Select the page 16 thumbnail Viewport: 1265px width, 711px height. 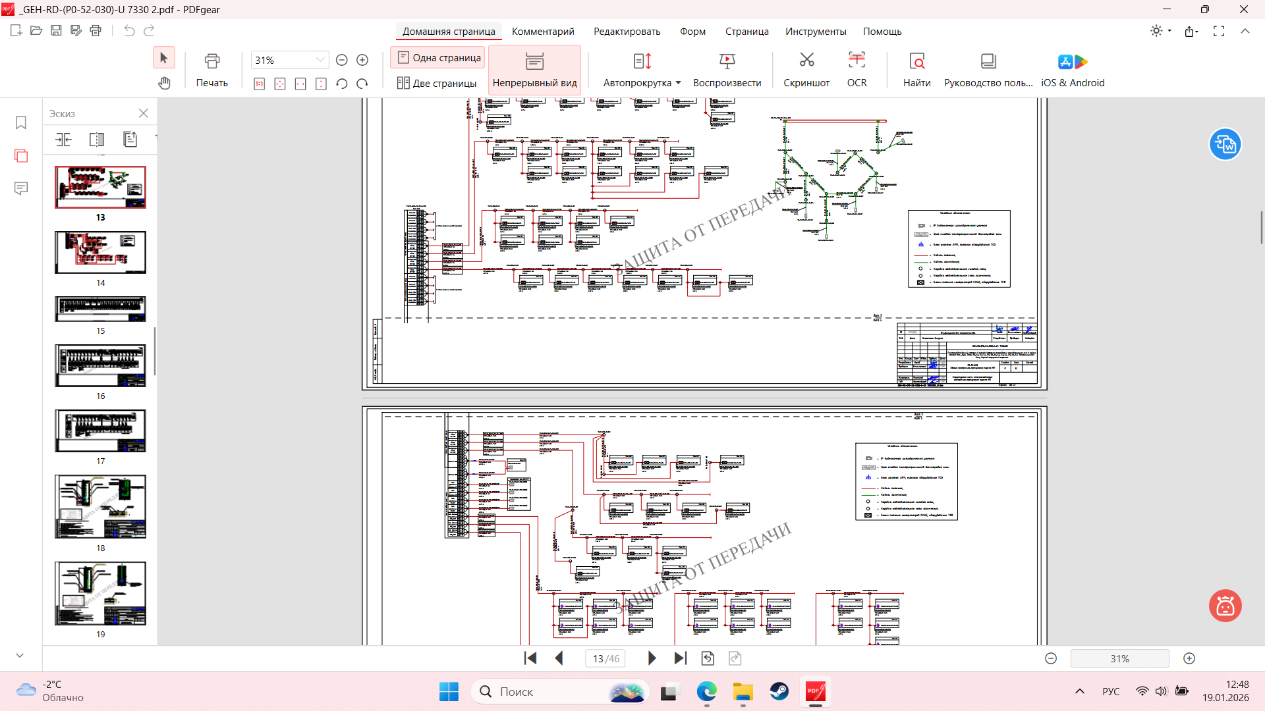(x=100, y=365)
